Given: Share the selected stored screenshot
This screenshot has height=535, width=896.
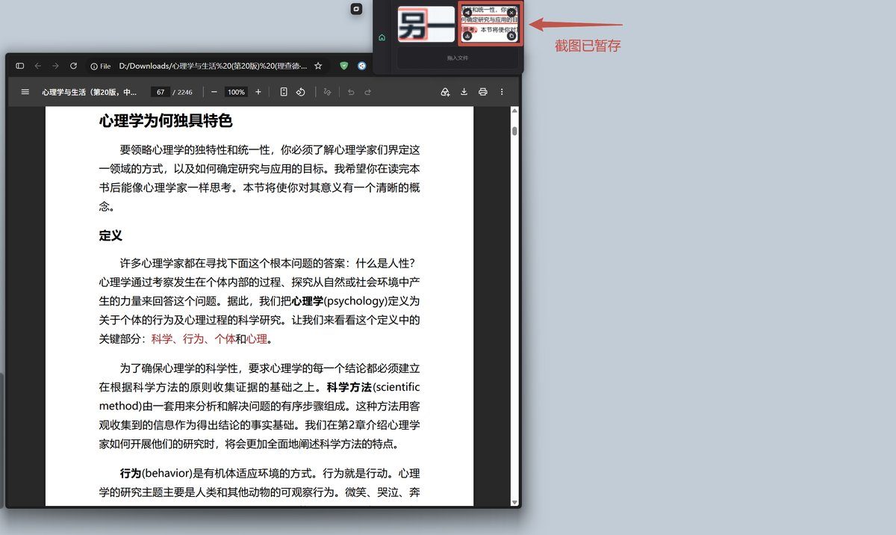Looking at the screenshot, I should [467, 13].
